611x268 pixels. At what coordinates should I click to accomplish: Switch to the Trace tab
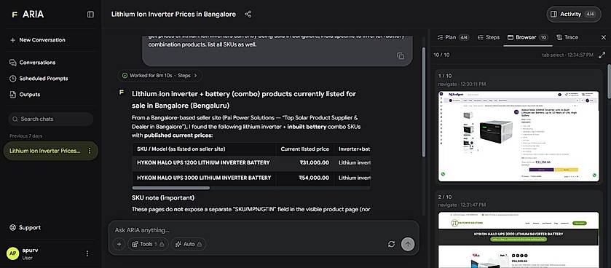[x=567, y=37]
